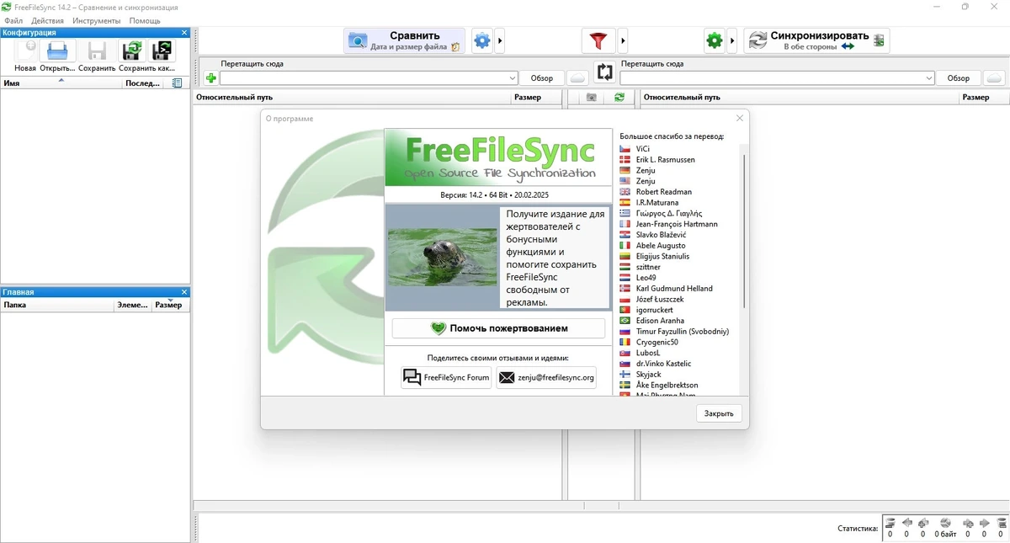The image size is (1010, 543).
Task: Open comparison settings with the blue gear
Action: click(x=481, y=40)
